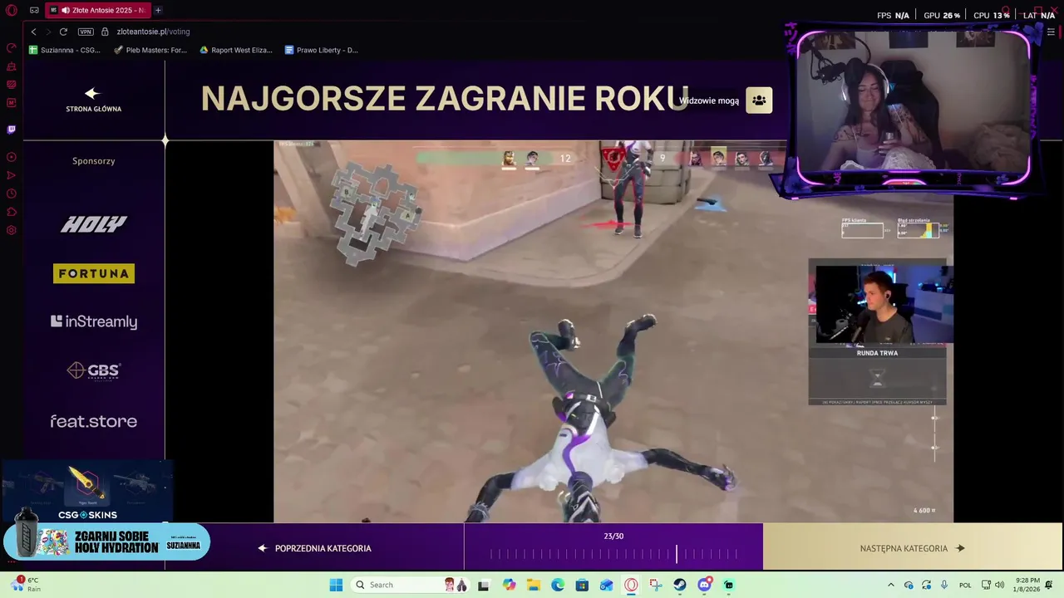Open Task View on the taskbar

click(x=483, y=585)
